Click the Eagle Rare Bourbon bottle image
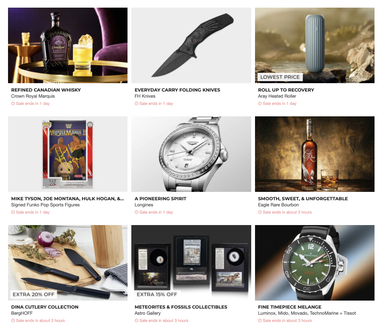Image resolution: width=381 pixels, height=325 pixels. point(315,154)
